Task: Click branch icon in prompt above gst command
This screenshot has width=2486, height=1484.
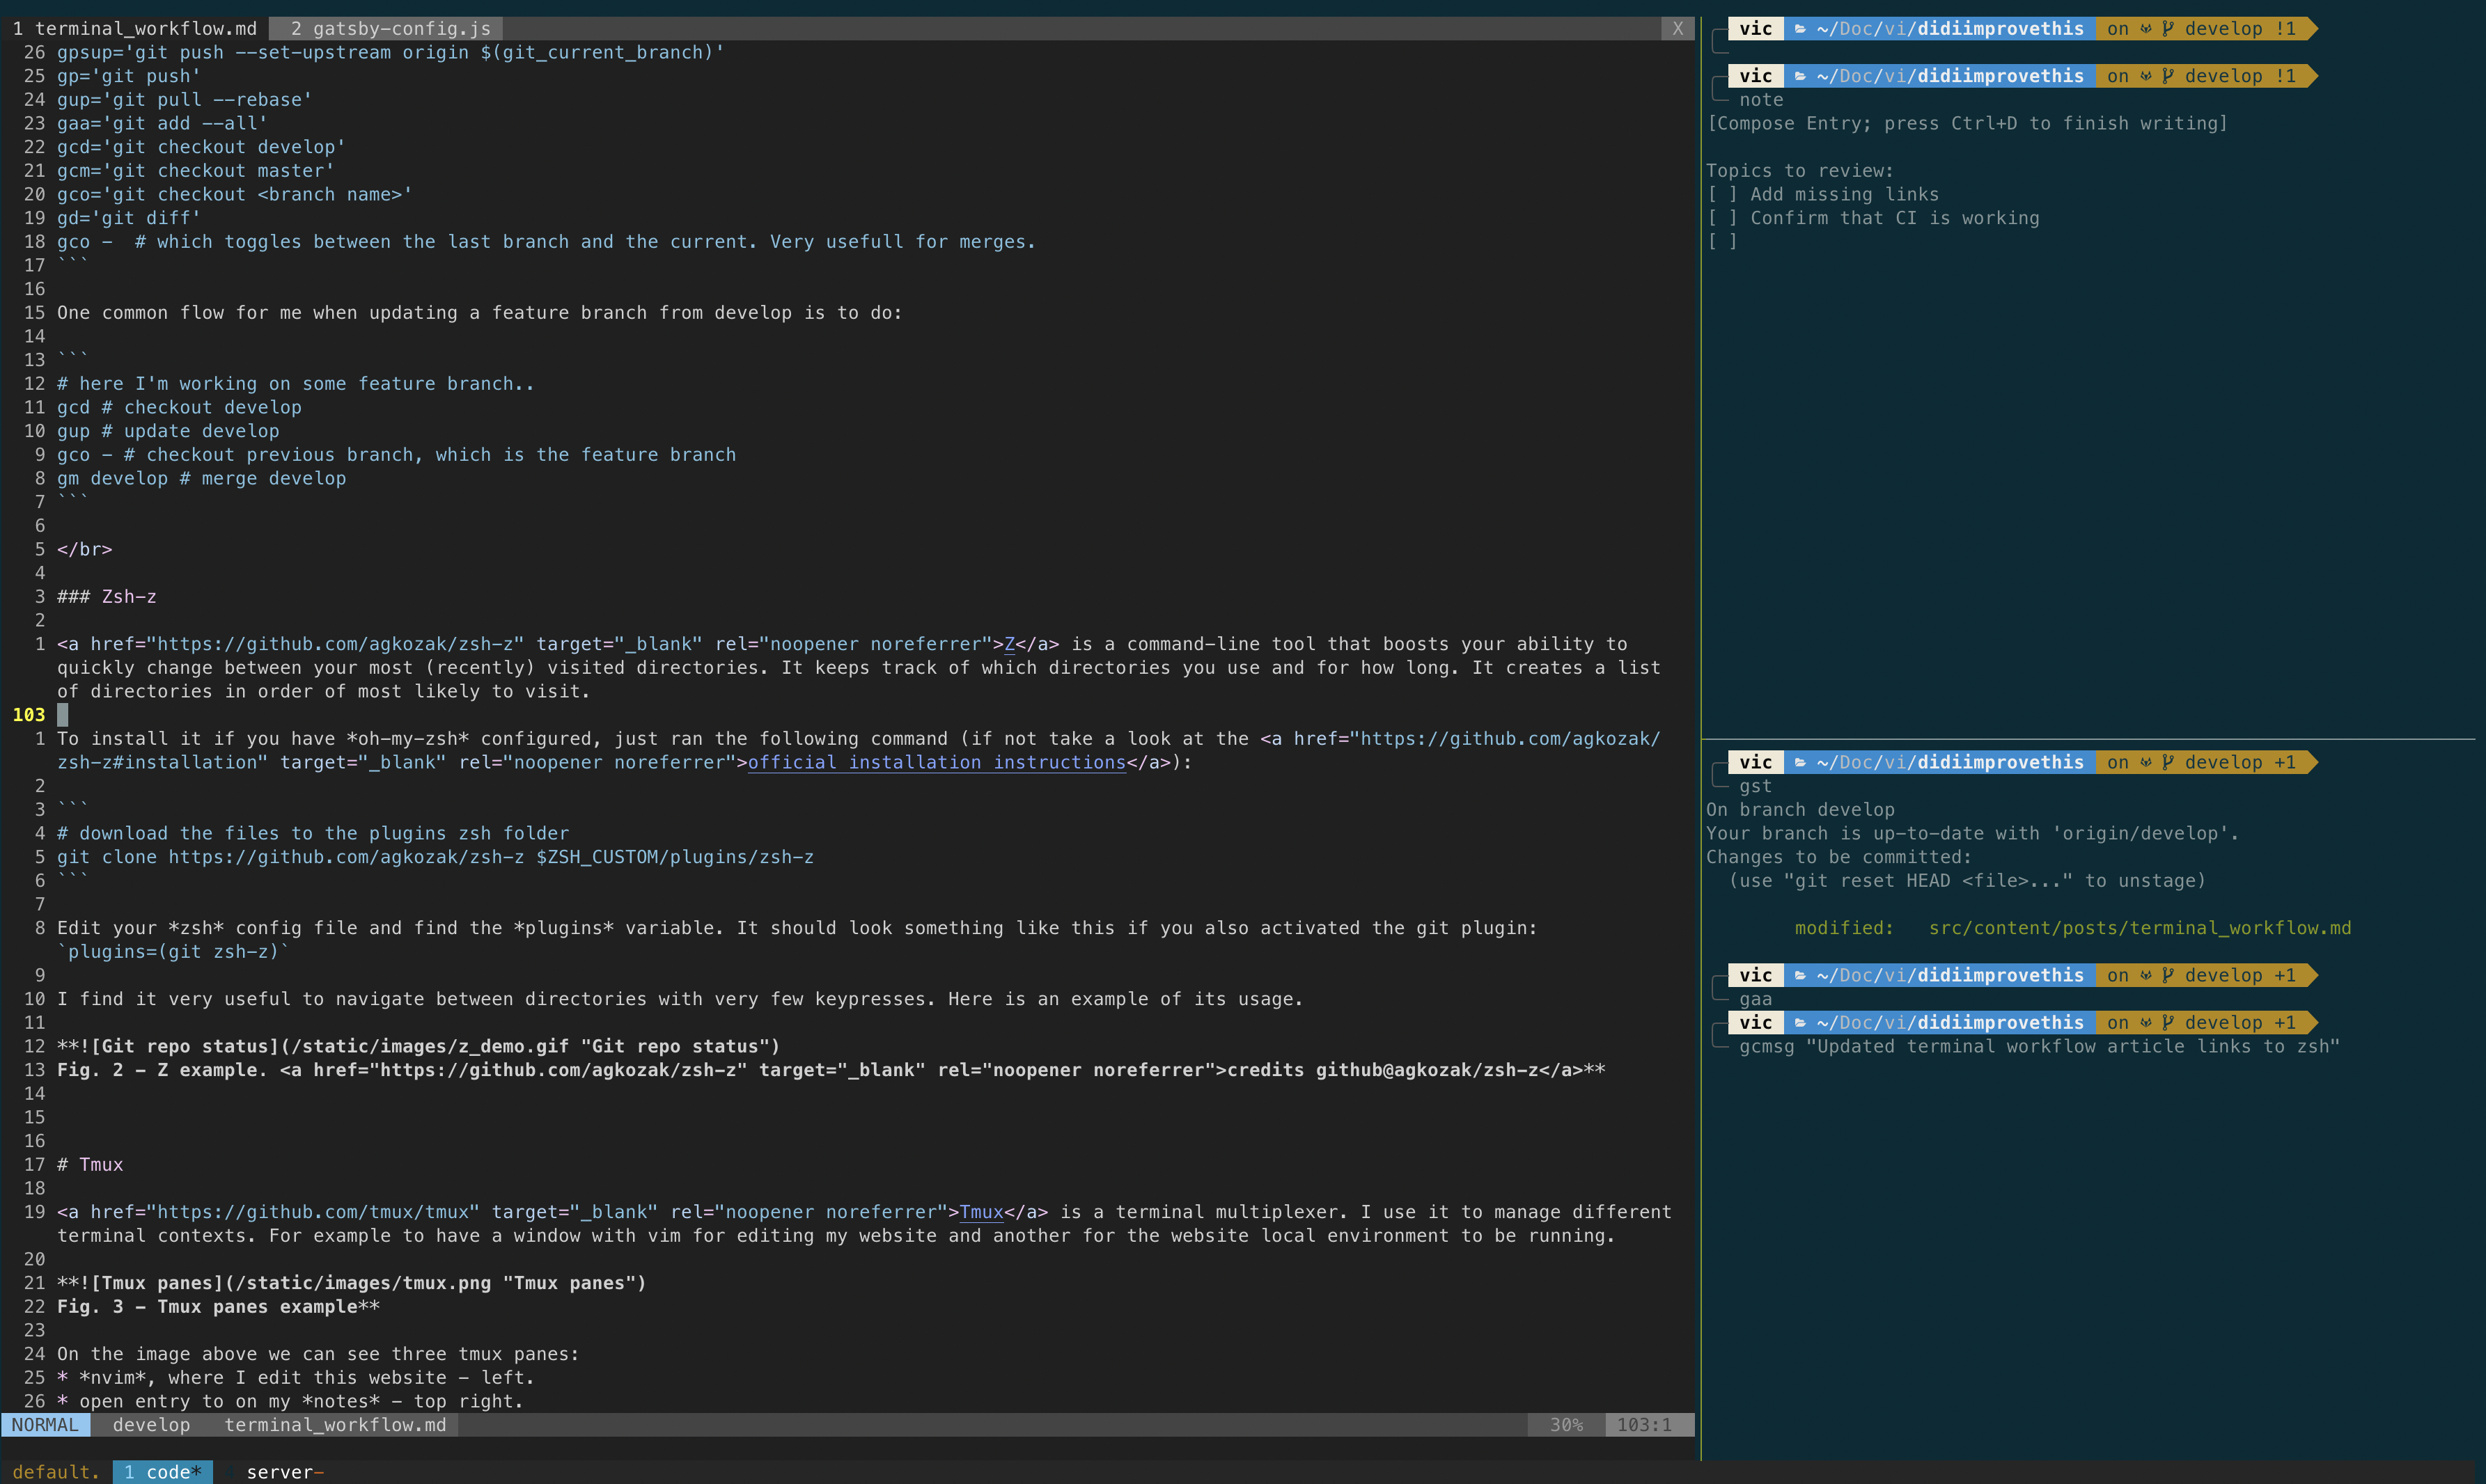Action: pyautogui.click(x=2167, y=763)
